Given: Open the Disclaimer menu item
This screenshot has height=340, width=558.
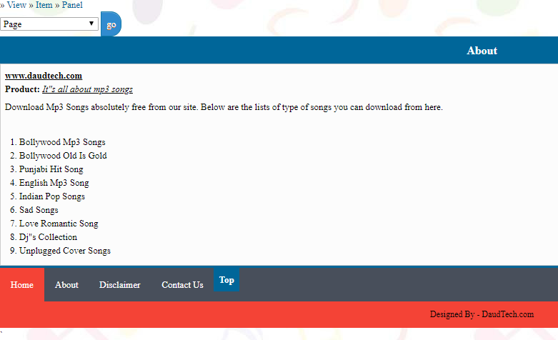Looking at the screenshot, I should [x=120, y=284].
